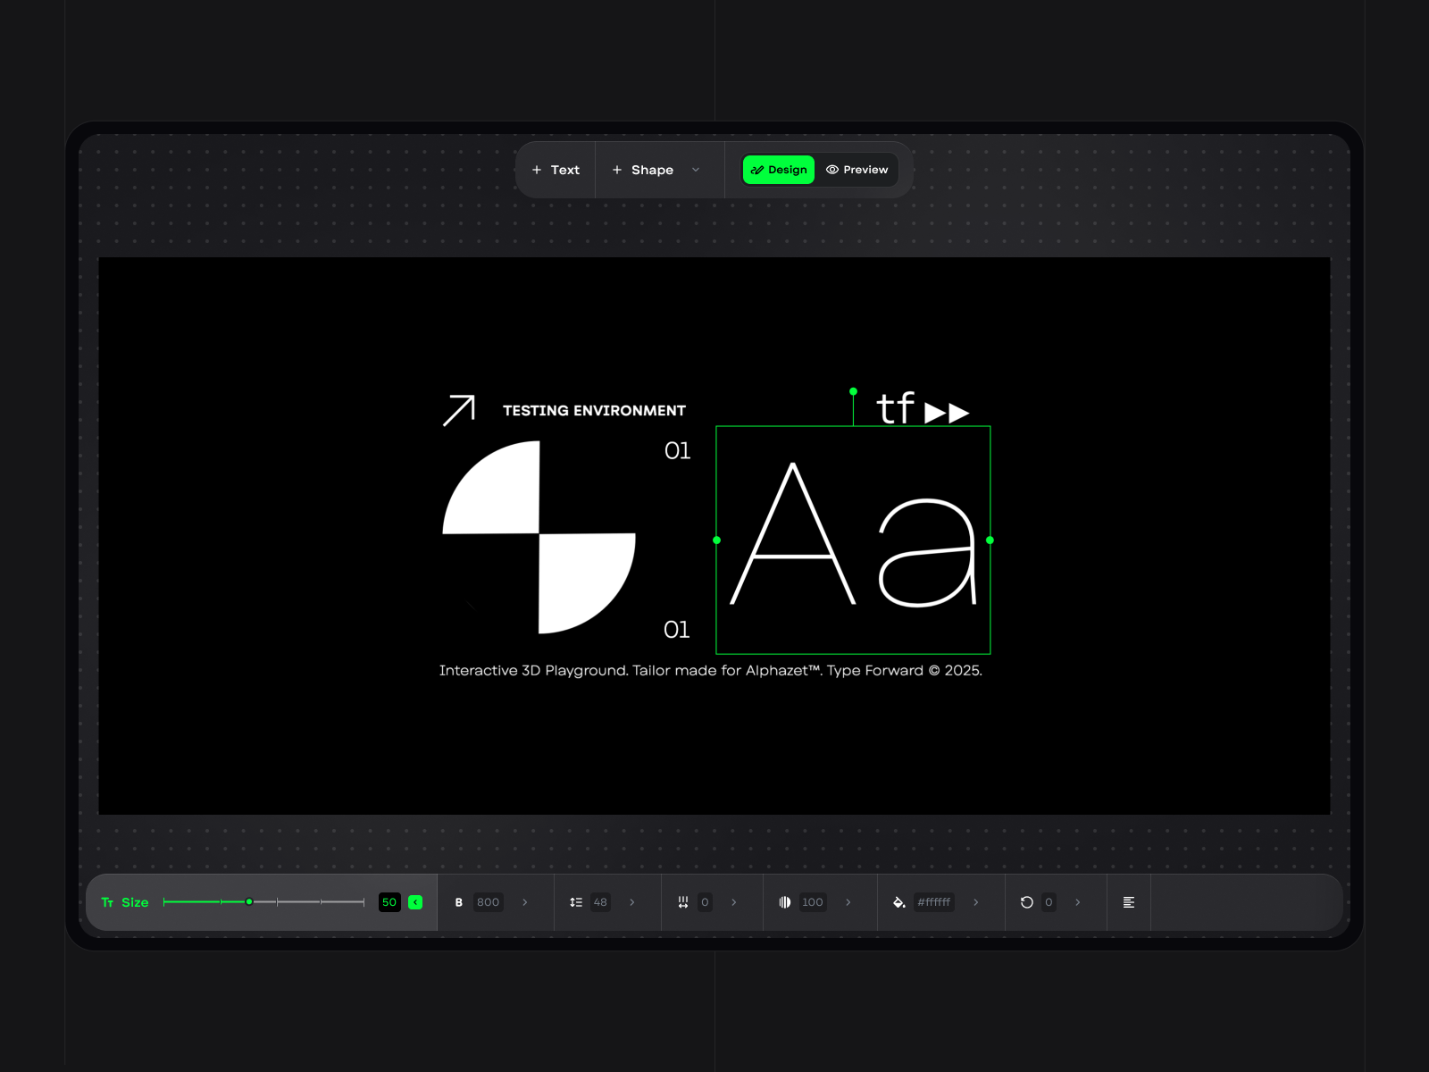Grab the right handle of Aa box
The width and height of the screenshot is (1429, 1072).
[x=990, y=540]
